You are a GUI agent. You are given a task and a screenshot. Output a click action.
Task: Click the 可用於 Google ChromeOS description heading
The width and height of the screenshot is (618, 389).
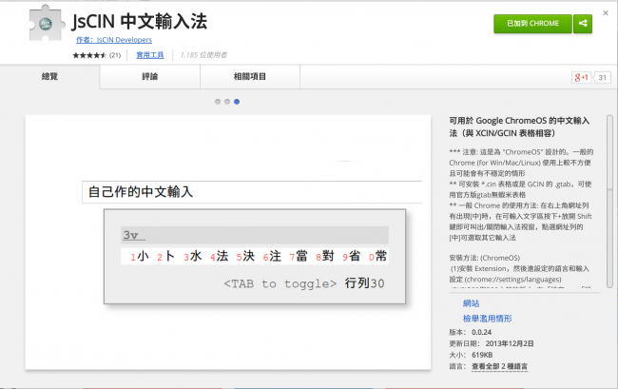point(519,126)
